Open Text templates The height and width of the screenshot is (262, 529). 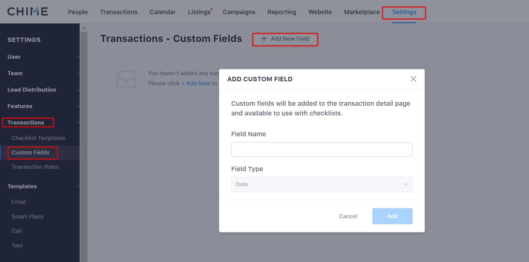(17, 245)
